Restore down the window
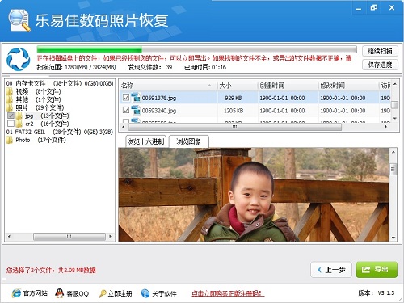Viewport: 404px width, 303px height. (374, 8)
